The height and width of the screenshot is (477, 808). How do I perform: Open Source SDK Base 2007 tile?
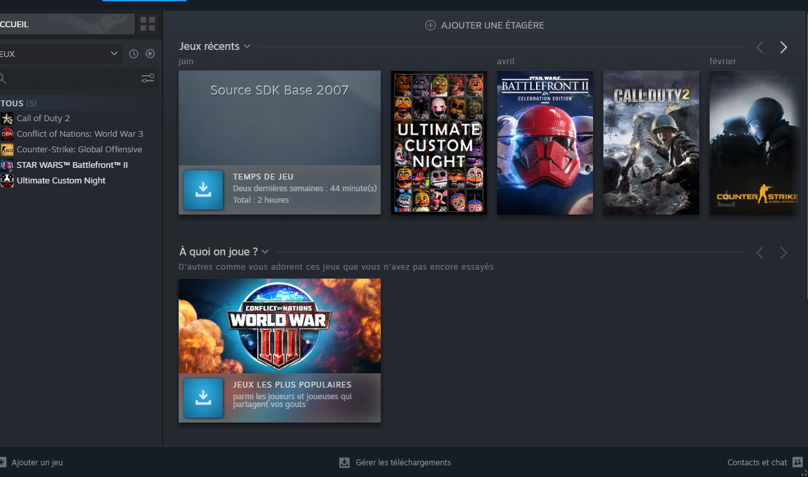click(x=280, y=118)
